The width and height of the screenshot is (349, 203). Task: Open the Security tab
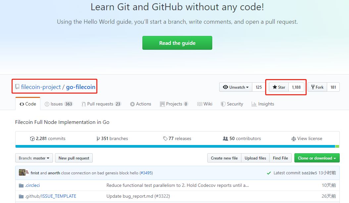click(x=232, y=104)
